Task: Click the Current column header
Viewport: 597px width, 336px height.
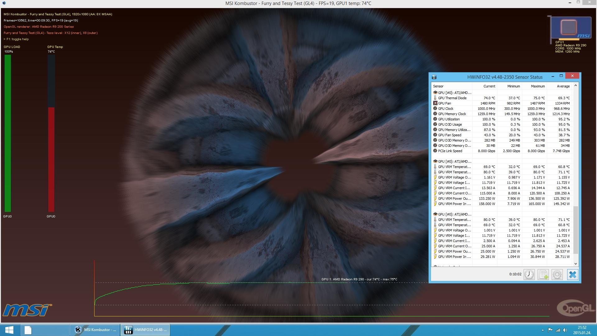Action: point(484,86)
